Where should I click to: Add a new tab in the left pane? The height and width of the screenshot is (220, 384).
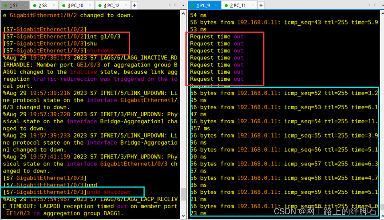click(x=135, y=5)
